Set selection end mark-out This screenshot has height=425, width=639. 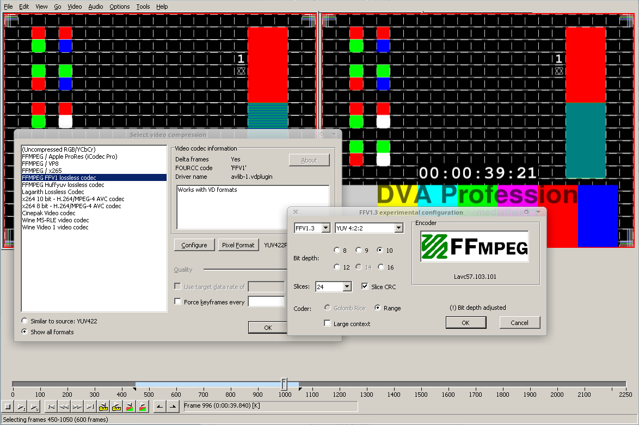tap(173, 407)
